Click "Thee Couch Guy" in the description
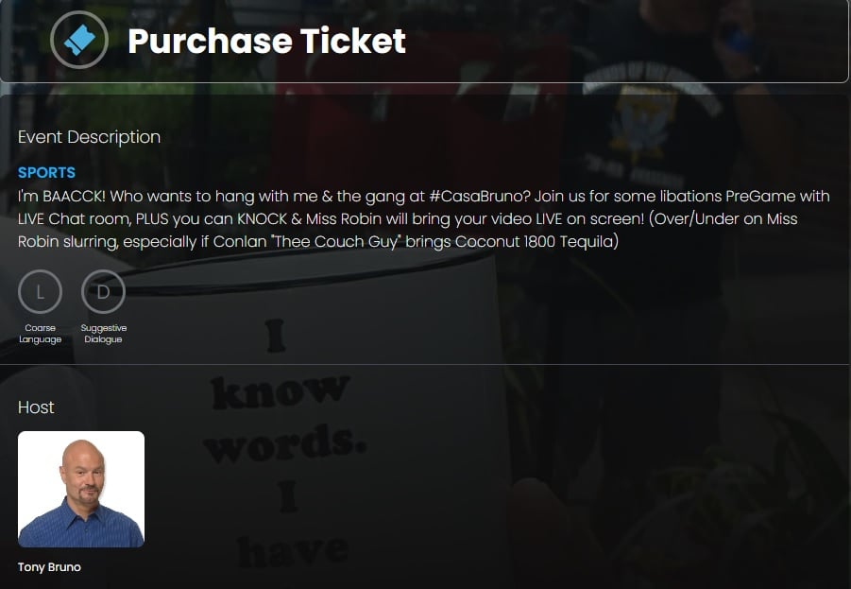Image resolution: width=851 pixels, height=589 pixels. coord(328,242)
